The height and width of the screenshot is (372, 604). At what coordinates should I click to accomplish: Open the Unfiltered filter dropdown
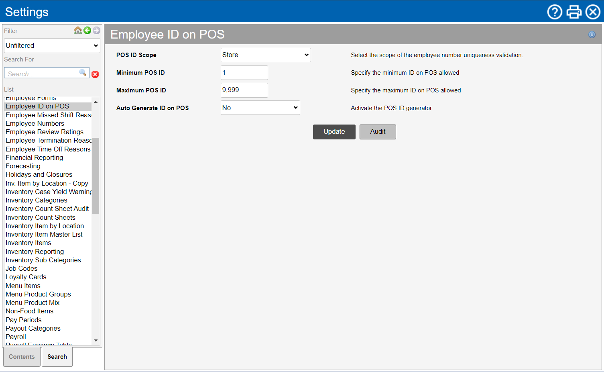pyautogui.click(x=52, y=46)
